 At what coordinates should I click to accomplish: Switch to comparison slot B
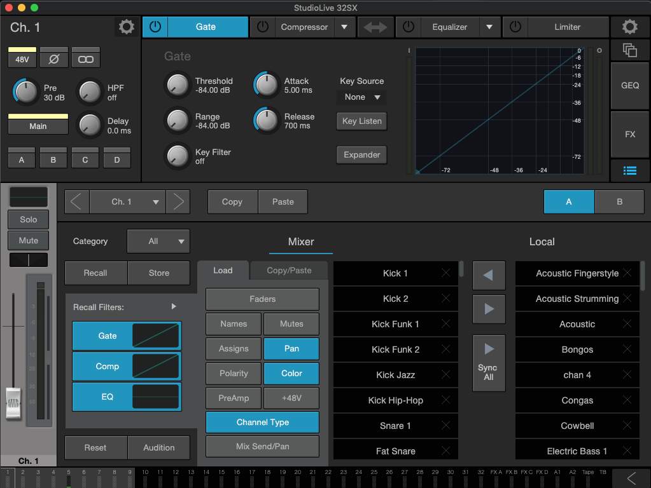tap(619, 202)
